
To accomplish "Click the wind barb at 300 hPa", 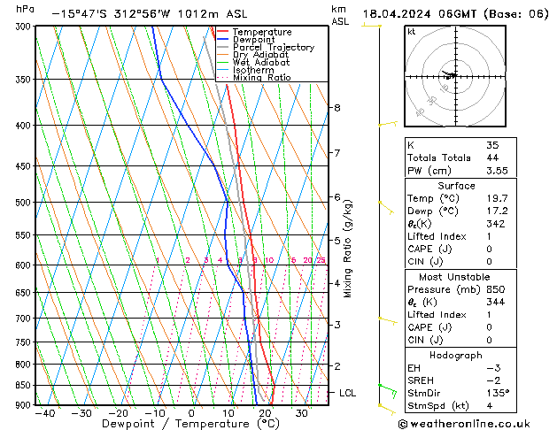I will (x=381, y=26).
